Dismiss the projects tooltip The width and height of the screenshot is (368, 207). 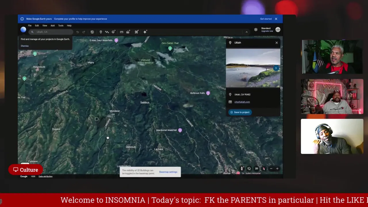click(25, 46)
